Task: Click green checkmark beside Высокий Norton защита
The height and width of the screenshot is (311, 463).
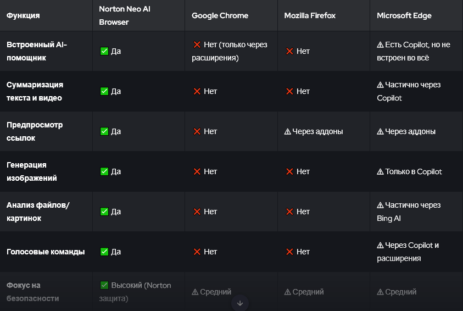Action: point(104,285)
